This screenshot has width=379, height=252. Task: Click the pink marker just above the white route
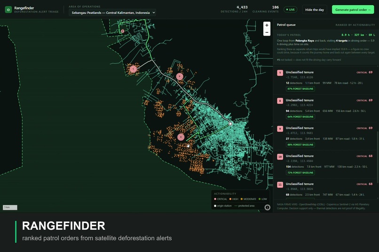pos(180,76)
